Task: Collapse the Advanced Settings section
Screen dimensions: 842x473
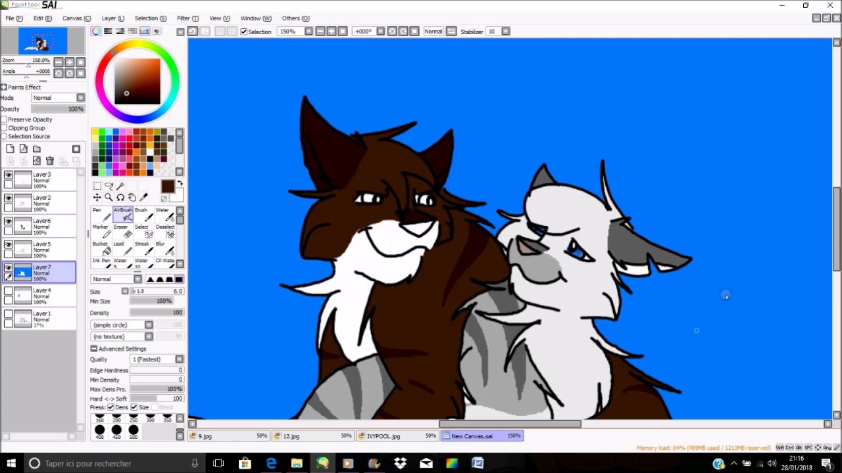Action: 93,349
